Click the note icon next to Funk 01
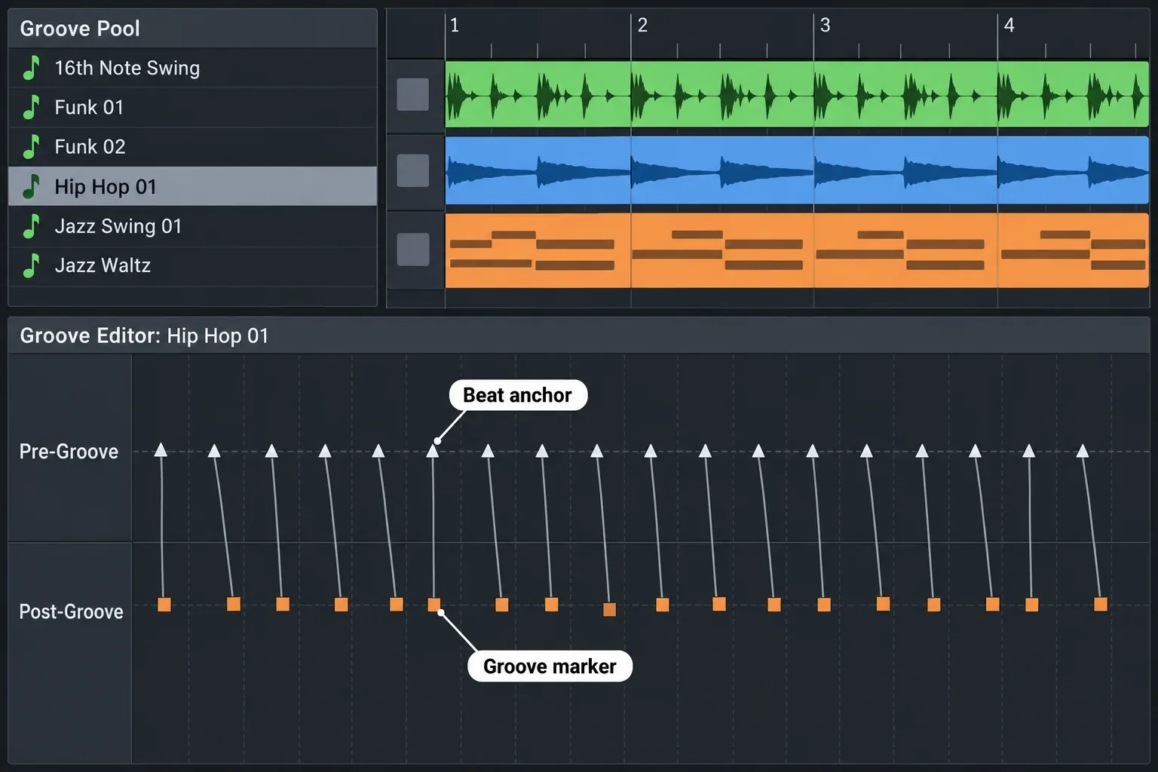The image size is (1158, 772). (x=31, y=107)
